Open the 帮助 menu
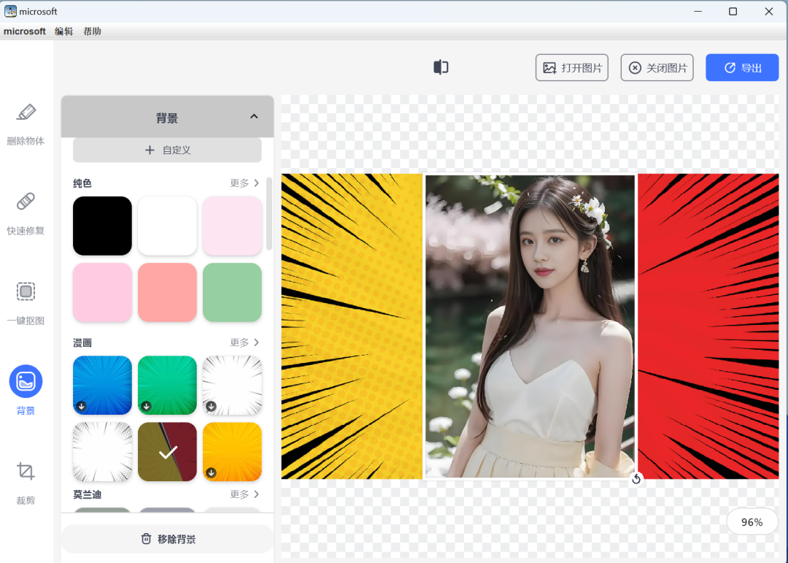This screenshot has width=788, height=563. coord(92,31)
